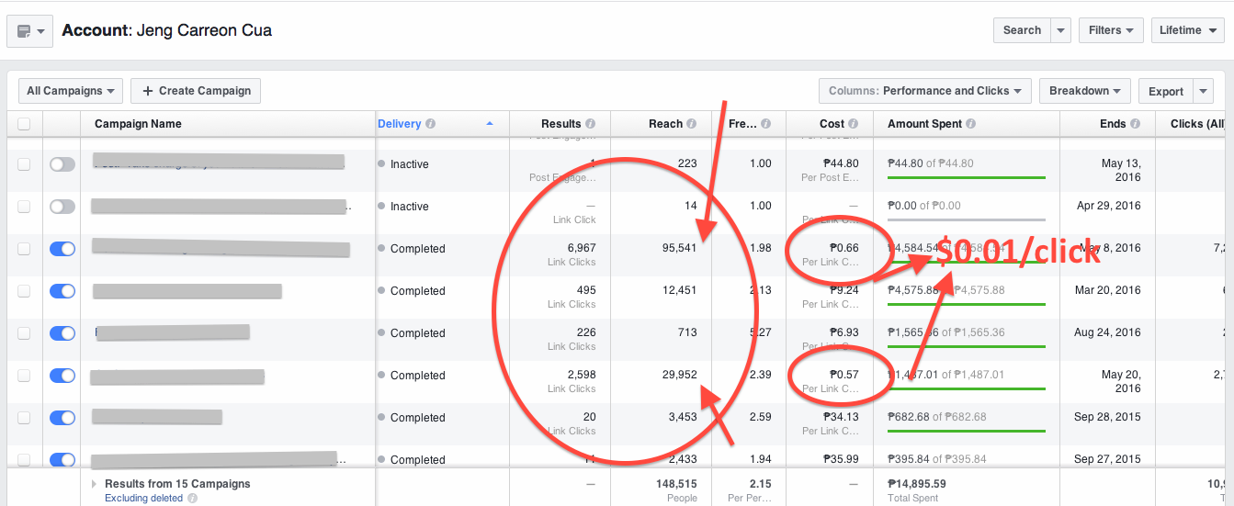Click the info icon next to Amount Spent
Screen dimensions: 1234x506
(x=971, y=124)
